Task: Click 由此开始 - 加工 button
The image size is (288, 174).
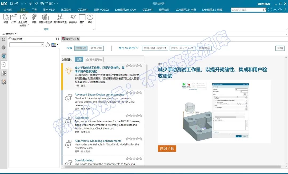Action: point(182,48)
